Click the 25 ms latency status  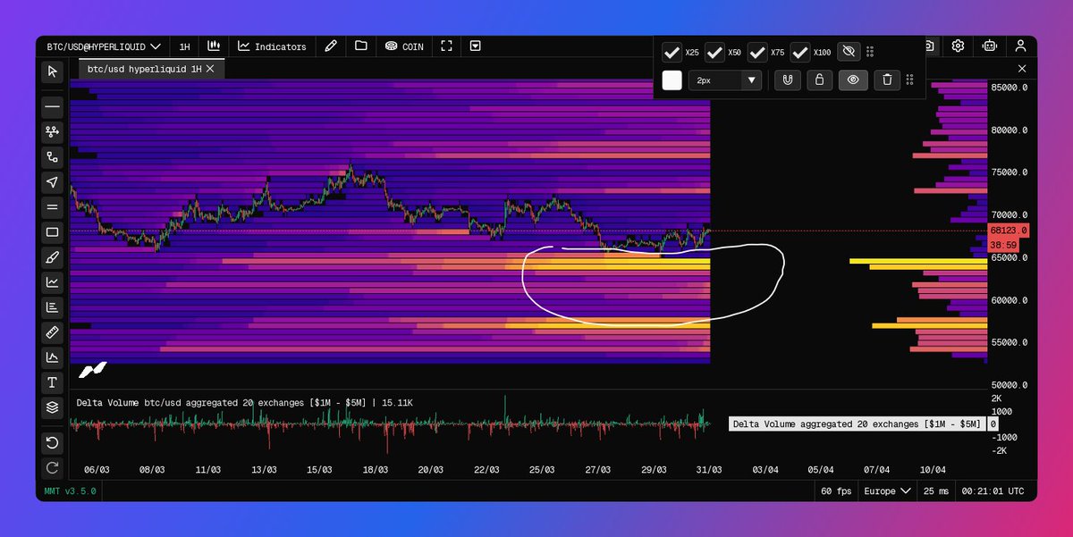point(936,491)
